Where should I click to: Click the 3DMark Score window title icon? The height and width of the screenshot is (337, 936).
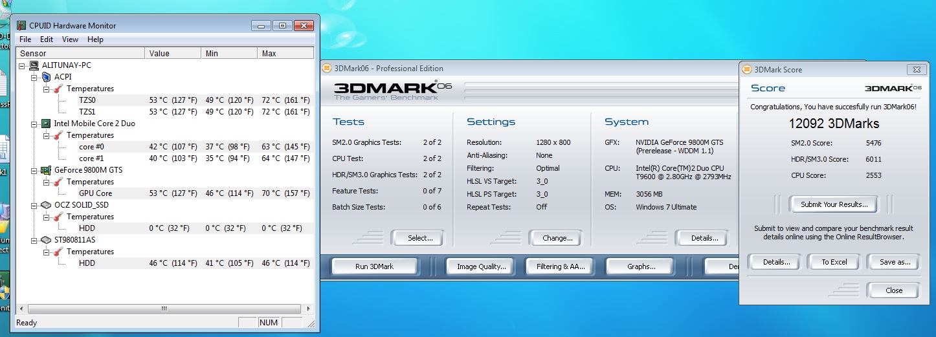(x=747, y=69)
